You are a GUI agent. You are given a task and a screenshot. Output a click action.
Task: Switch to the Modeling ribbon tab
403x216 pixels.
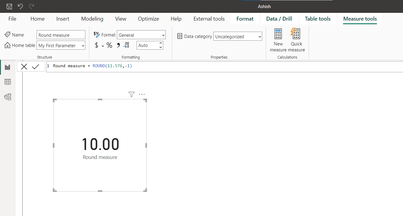click(x=92, y=19)
